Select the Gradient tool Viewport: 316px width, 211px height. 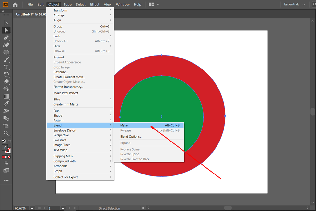6,96
